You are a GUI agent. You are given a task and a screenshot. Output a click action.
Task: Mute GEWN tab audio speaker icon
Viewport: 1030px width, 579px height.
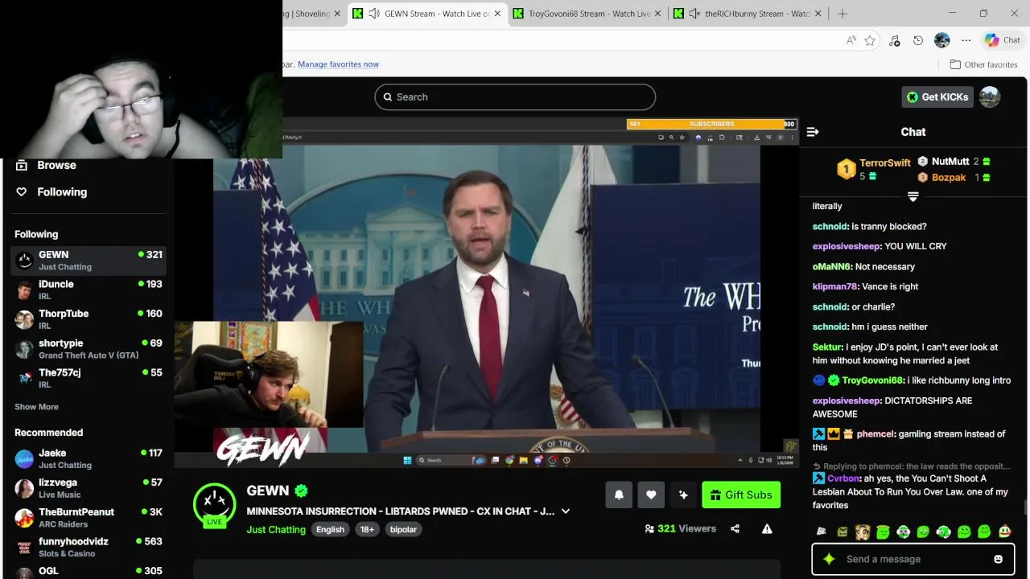pos(374,14)
